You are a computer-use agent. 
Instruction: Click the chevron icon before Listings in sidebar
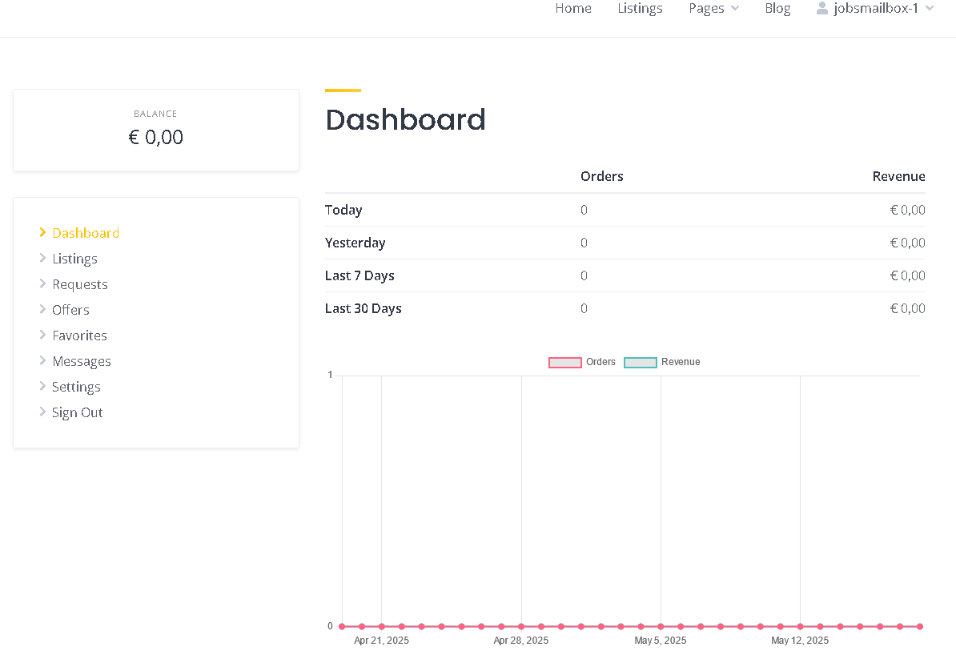pyautogui.click(x=42, y=258)
